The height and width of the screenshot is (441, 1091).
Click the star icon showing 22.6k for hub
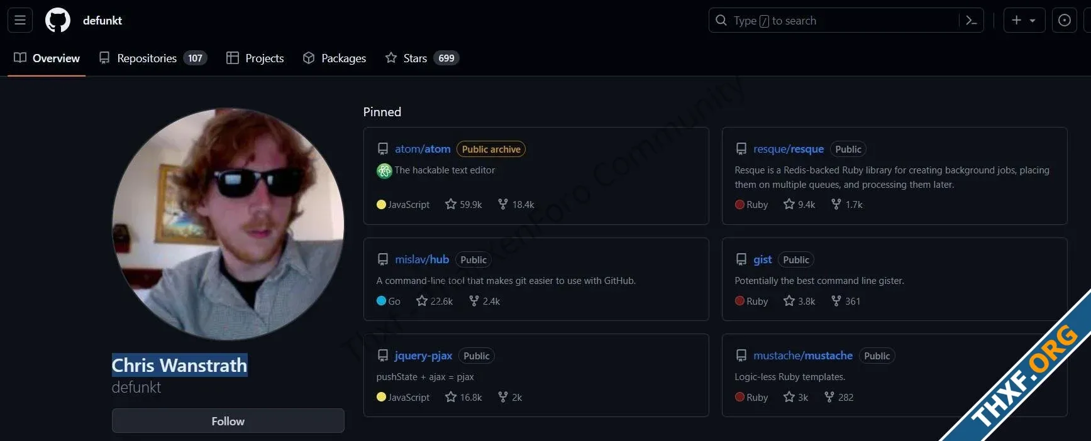422,301
